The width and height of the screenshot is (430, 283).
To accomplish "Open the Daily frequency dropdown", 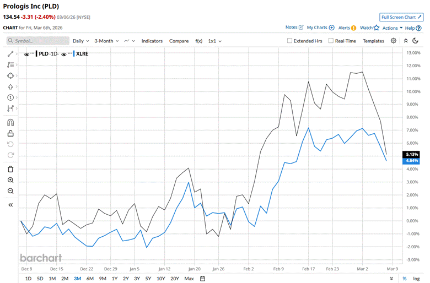I will tap(81, 41).
